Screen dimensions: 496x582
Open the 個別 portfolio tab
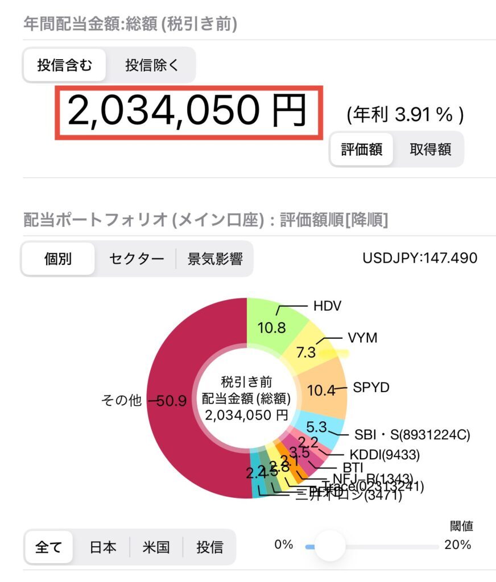click(x=58, y=259)
